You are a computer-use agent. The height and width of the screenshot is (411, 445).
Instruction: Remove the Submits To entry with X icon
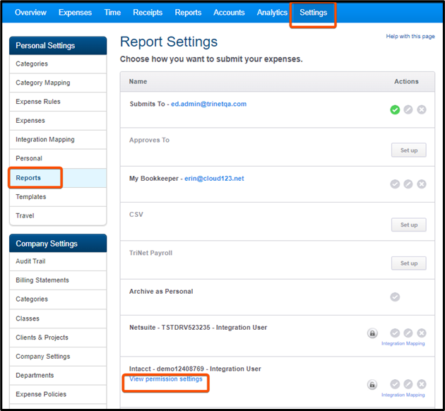422,109
